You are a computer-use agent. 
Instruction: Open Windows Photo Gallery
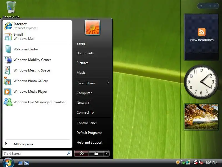[37, 81]
